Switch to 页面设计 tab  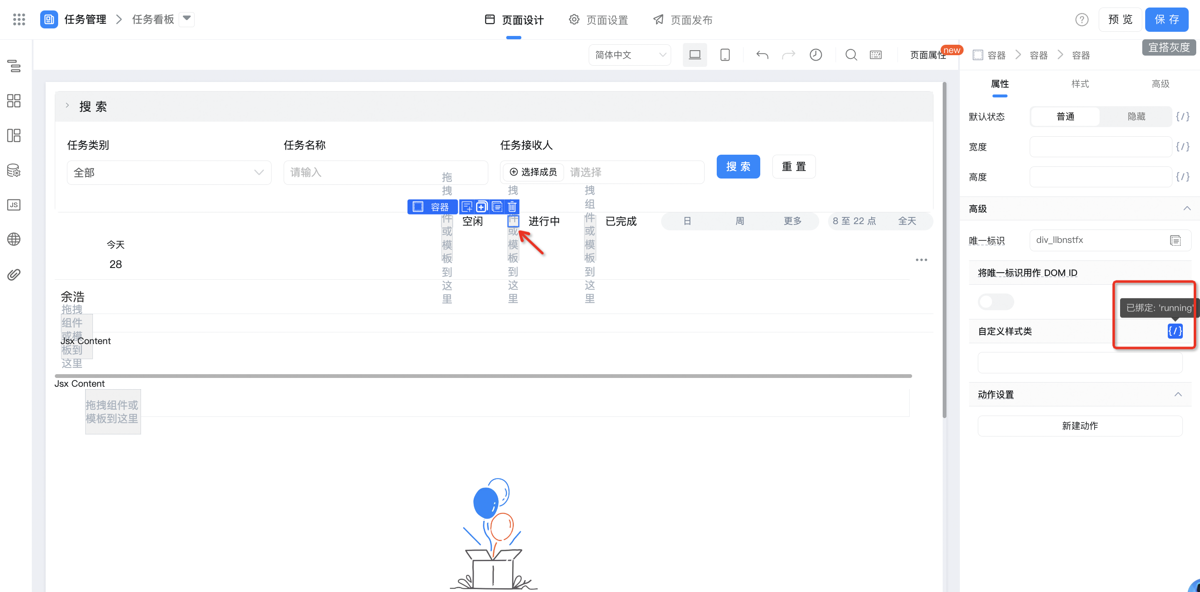pos(514,20)
